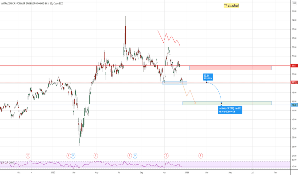298x175 pixels.
Task: Click the dividend D marker near Mar 2020
Action: pyautogui.click(x=73, y=156)
